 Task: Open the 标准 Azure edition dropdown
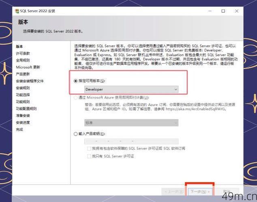[131, 122]
